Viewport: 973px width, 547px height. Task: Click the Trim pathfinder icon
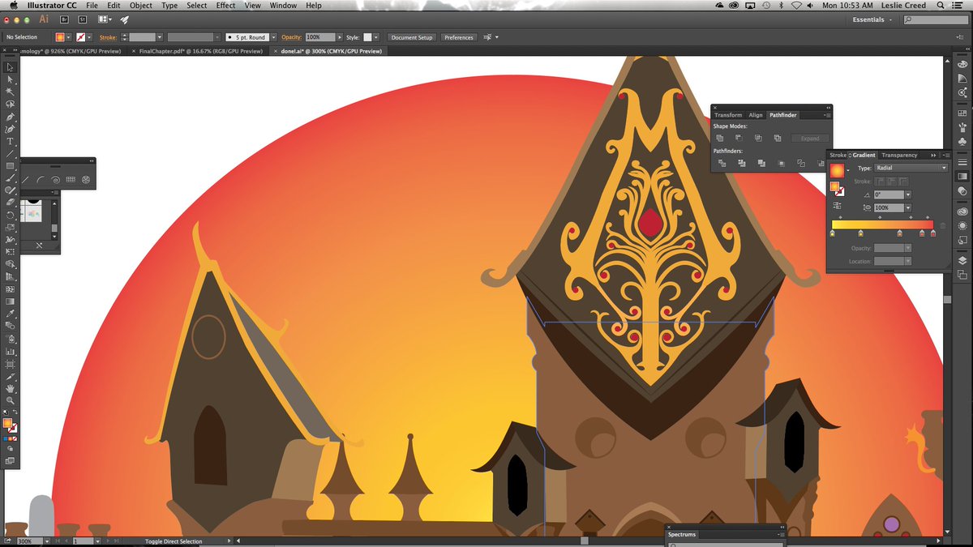pos(741,163)
